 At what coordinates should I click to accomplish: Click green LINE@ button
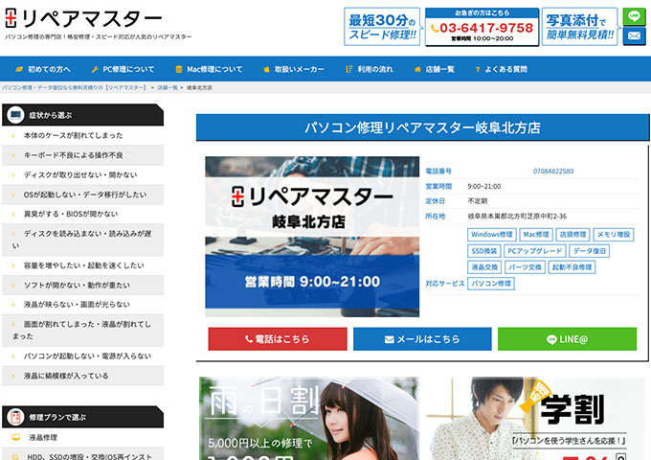pyautogui.click(x=567, y=339)
